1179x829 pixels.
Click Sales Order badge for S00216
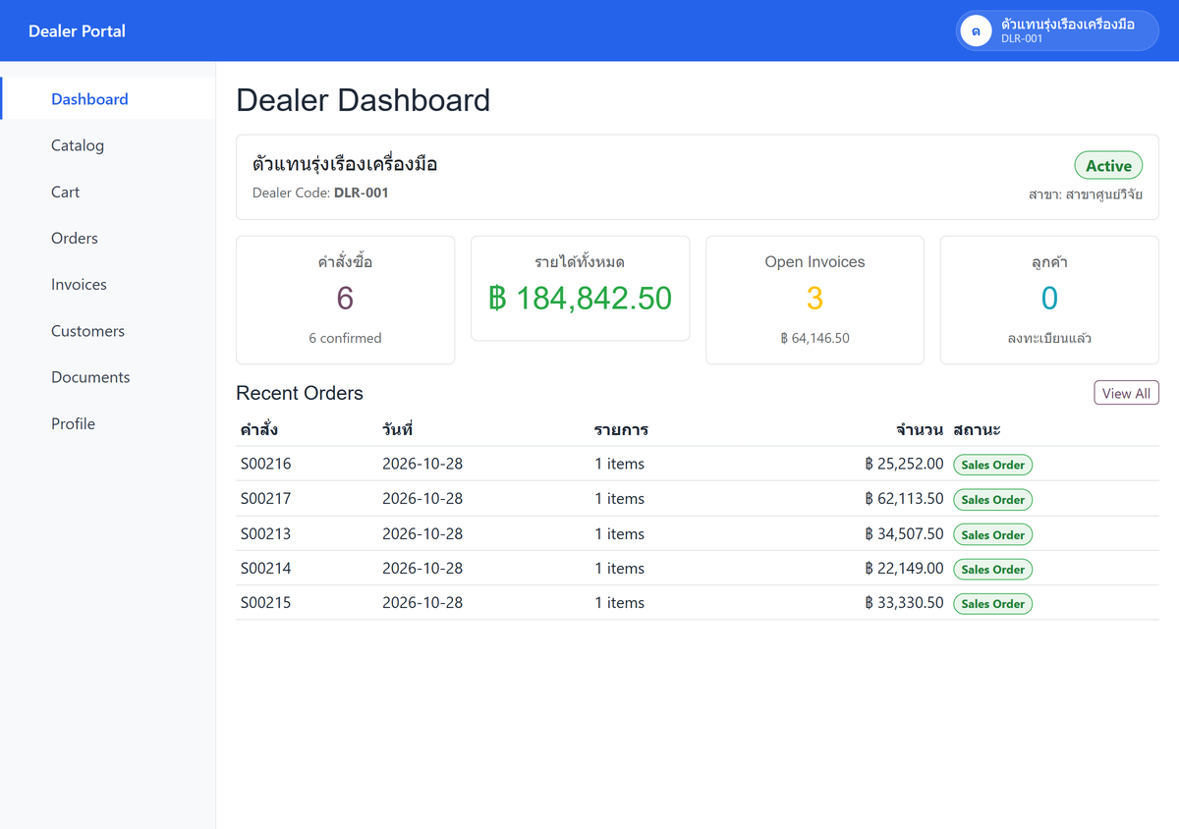992,465
